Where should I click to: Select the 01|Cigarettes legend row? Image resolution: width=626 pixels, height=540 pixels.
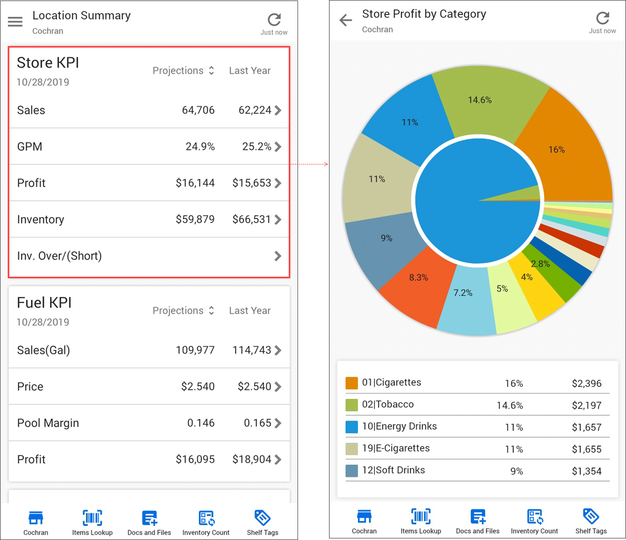coord(477,383)
